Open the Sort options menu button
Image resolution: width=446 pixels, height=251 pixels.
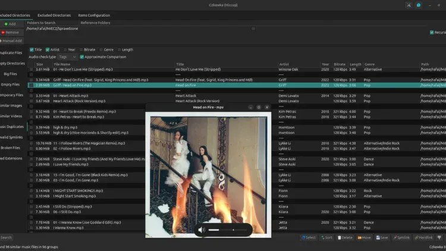pyautogui.click(x=326, y=237)
